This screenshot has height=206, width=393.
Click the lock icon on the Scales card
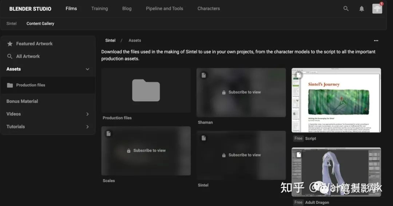coord(128,151)
